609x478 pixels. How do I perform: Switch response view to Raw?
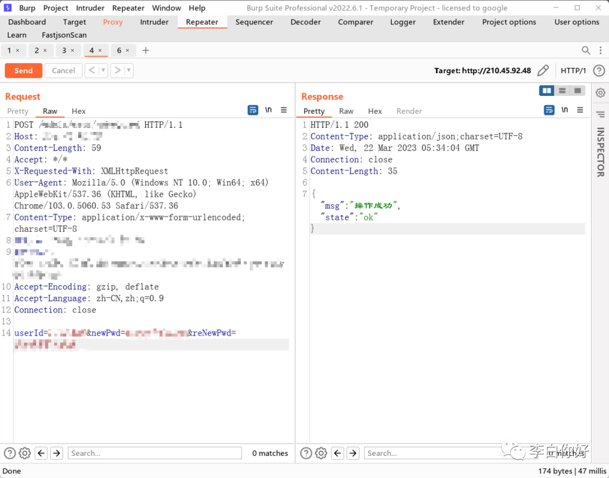coord(346,111)
